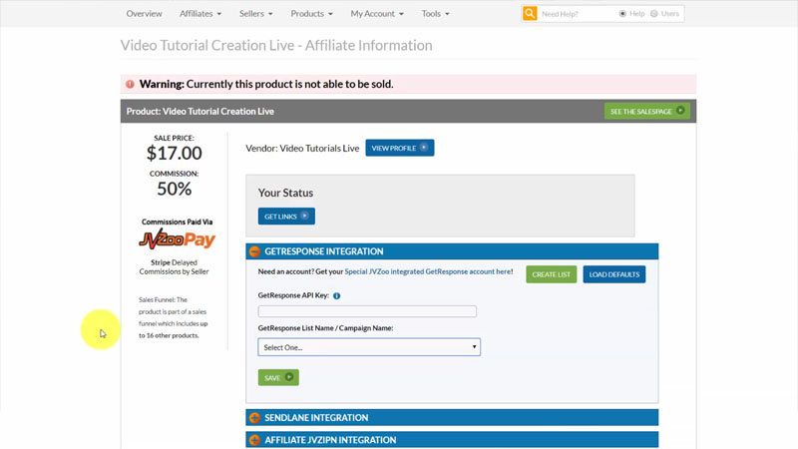This screenshot has height=449, width=798.
Task: Click the Get Links button
Action: pos(286,217)
